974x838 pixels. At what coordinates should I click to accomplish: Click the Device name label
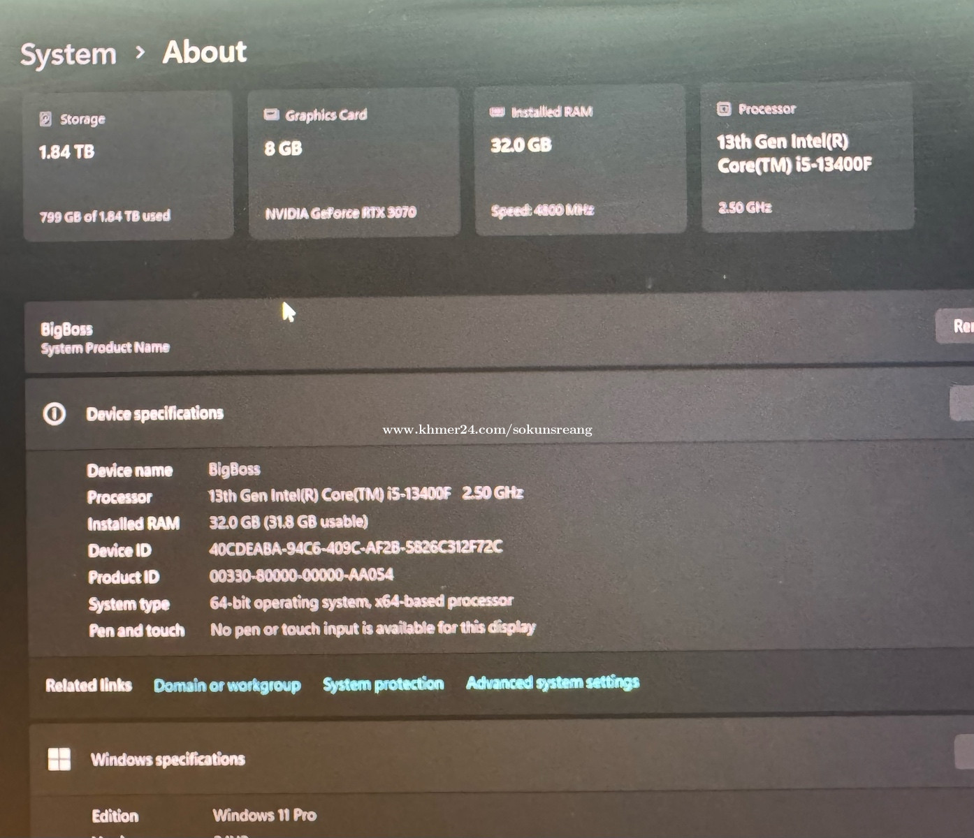tap(129, 471)
